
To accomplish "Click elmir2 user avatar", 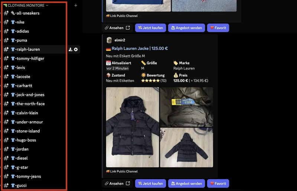I will point(109,40).
